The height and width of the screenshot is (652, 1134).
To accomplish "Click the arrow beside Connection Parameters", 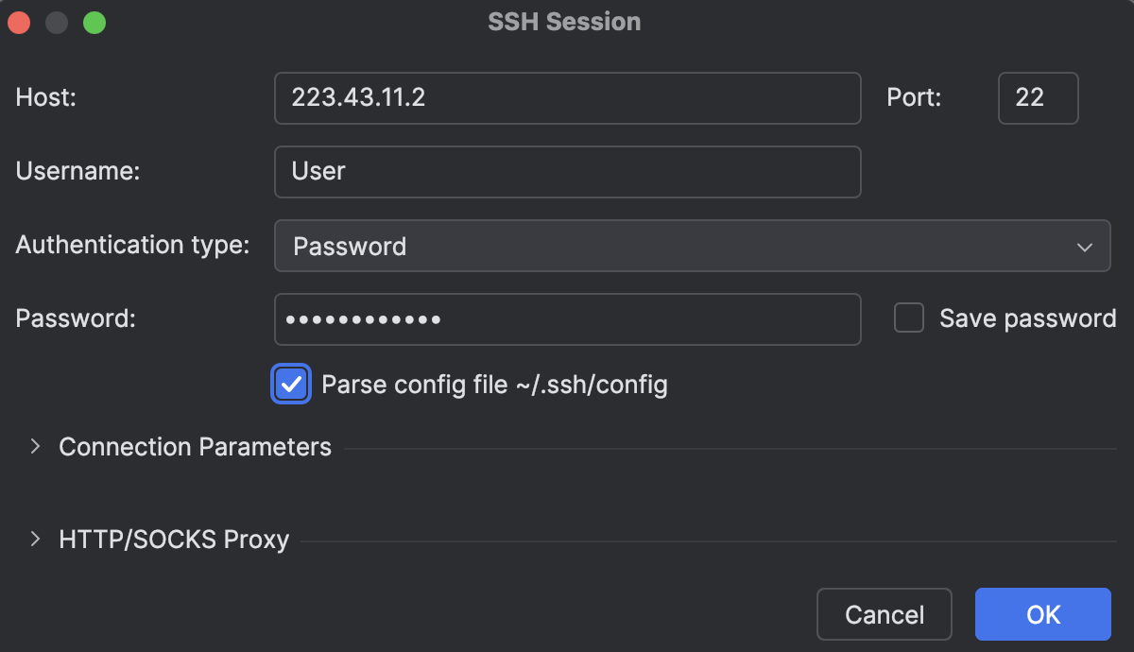I will tap(35, 446).
